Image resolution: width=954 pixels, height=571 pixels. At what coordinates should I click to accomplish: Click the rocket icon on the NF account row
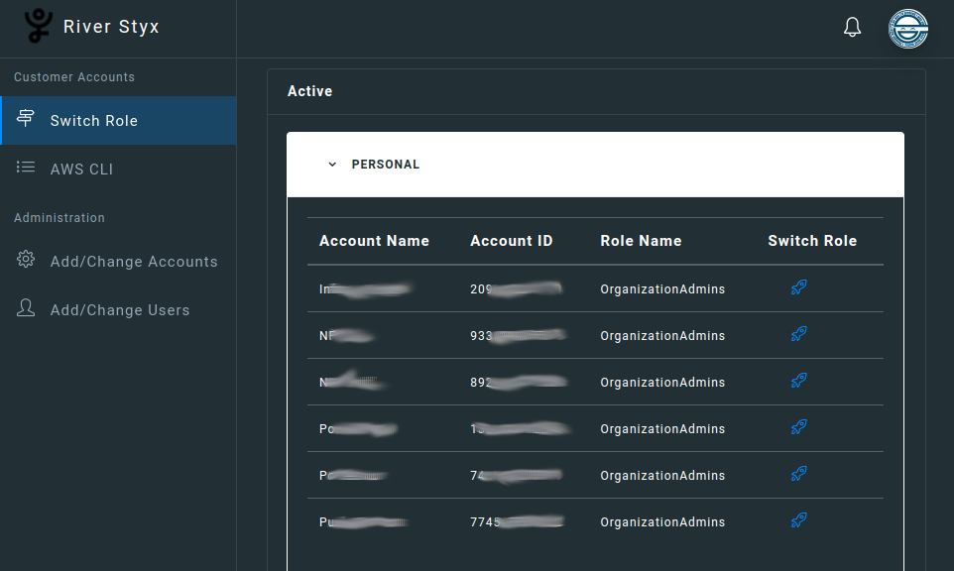[x=798, y=334]
